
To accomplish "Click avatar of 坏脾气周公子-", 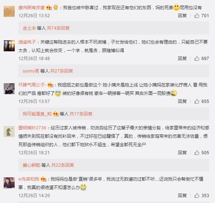I will pos(9,89).
